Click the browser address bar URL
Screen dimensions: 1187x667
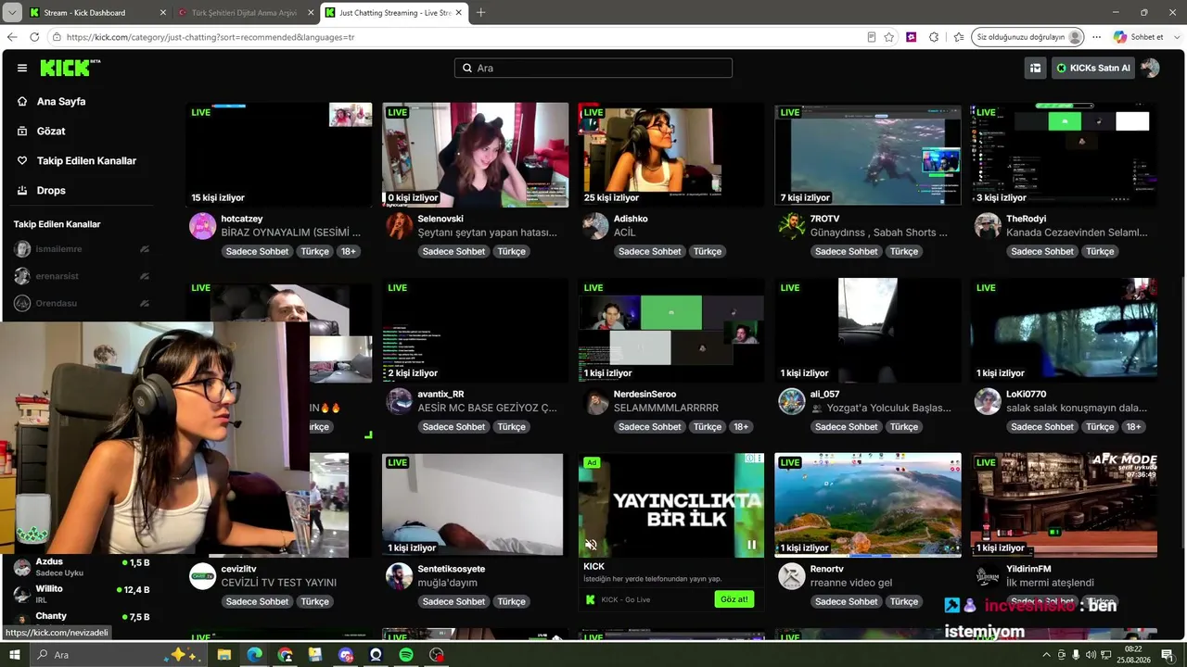pos(211,37)
